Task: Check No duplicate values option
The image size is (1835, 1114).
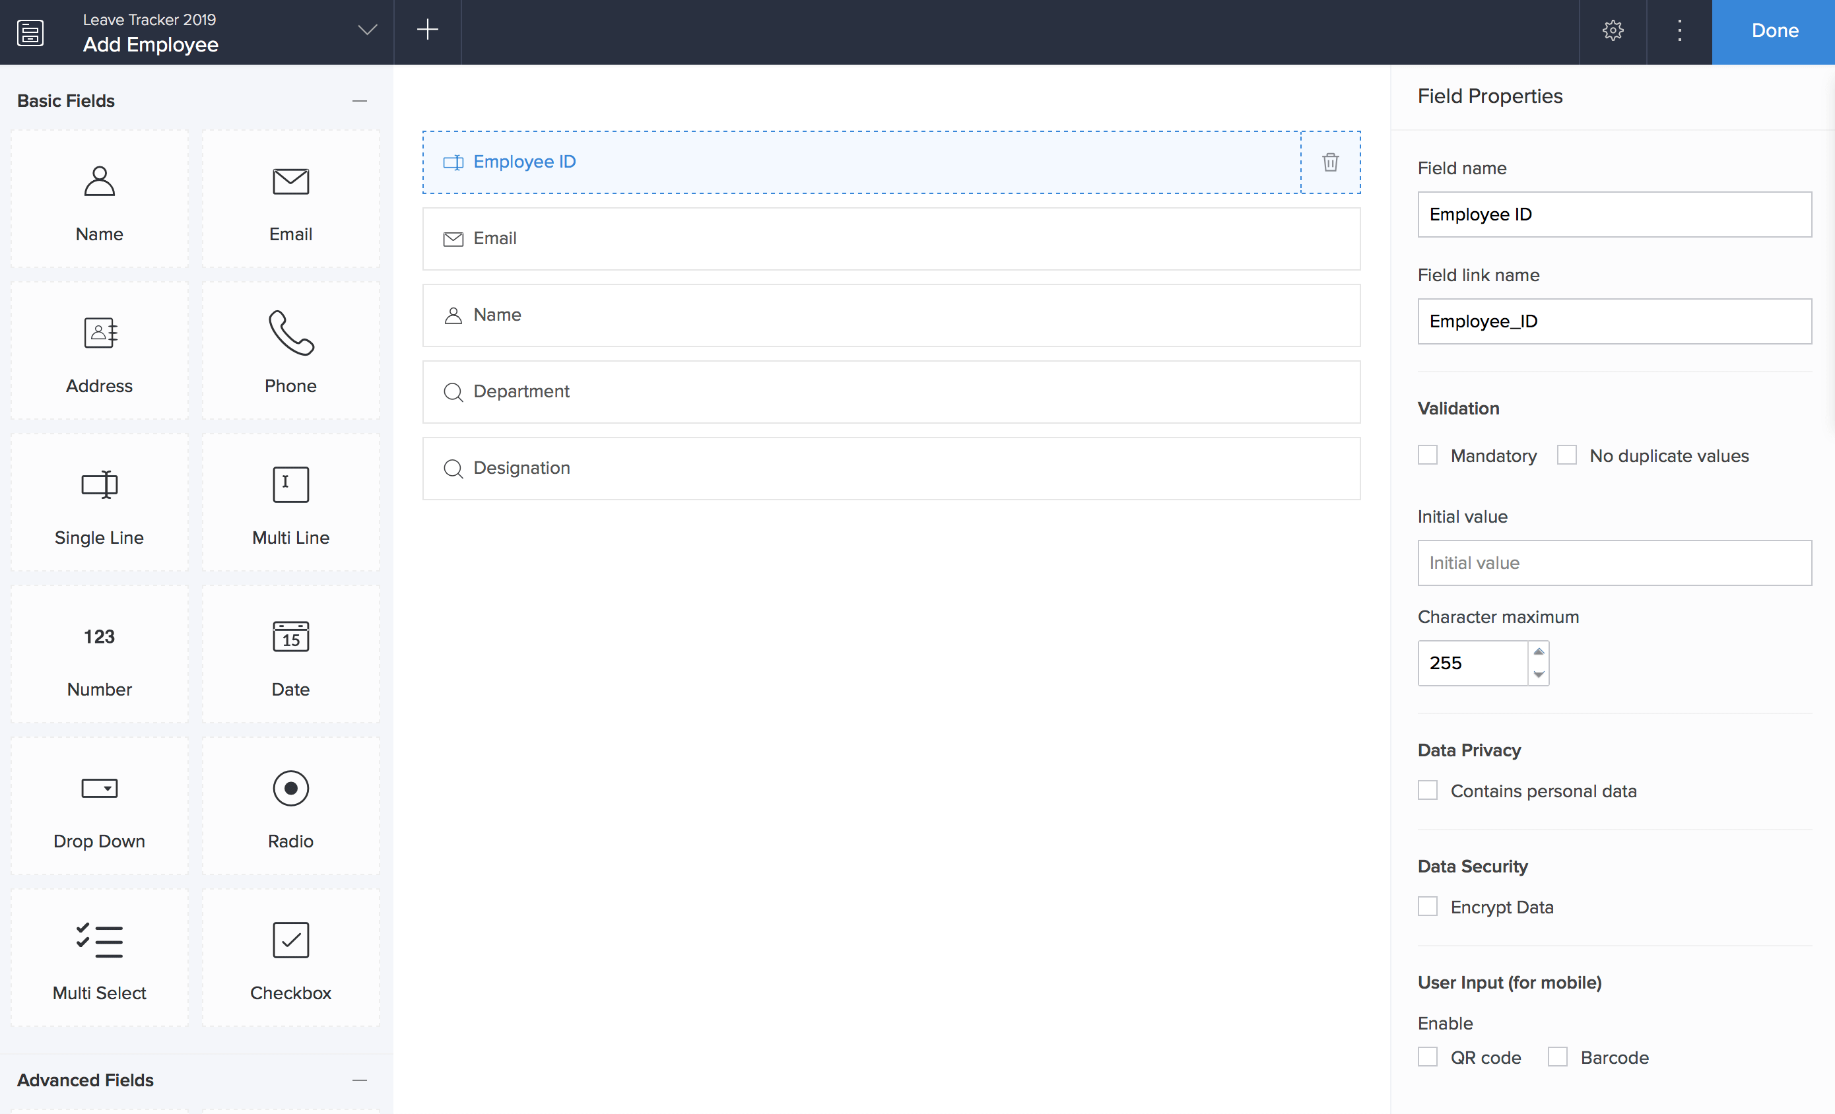Action: [x=1567, y=455]
